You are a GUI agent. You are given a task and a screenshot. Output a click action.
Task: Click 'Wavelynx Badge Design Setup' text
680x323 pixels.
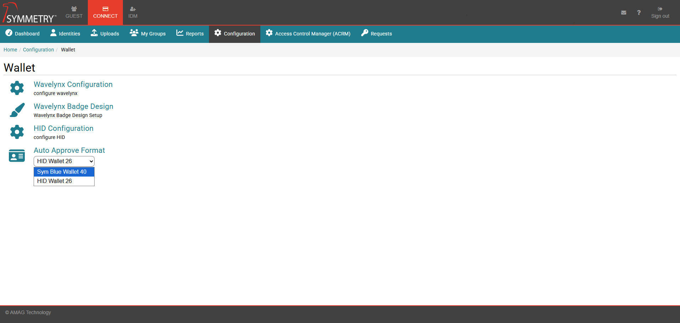68,115
